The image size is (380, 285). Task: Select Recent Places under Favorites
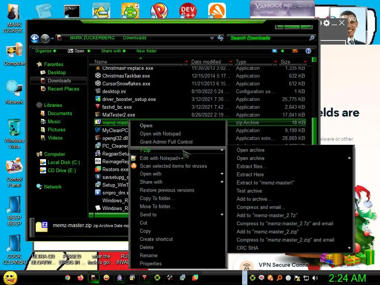tap(63, 89)
